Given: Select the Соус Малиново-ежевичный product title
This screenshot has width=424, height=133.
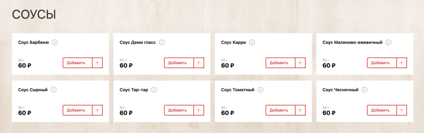Looking at the screenshot, I should tap(353, 43).
